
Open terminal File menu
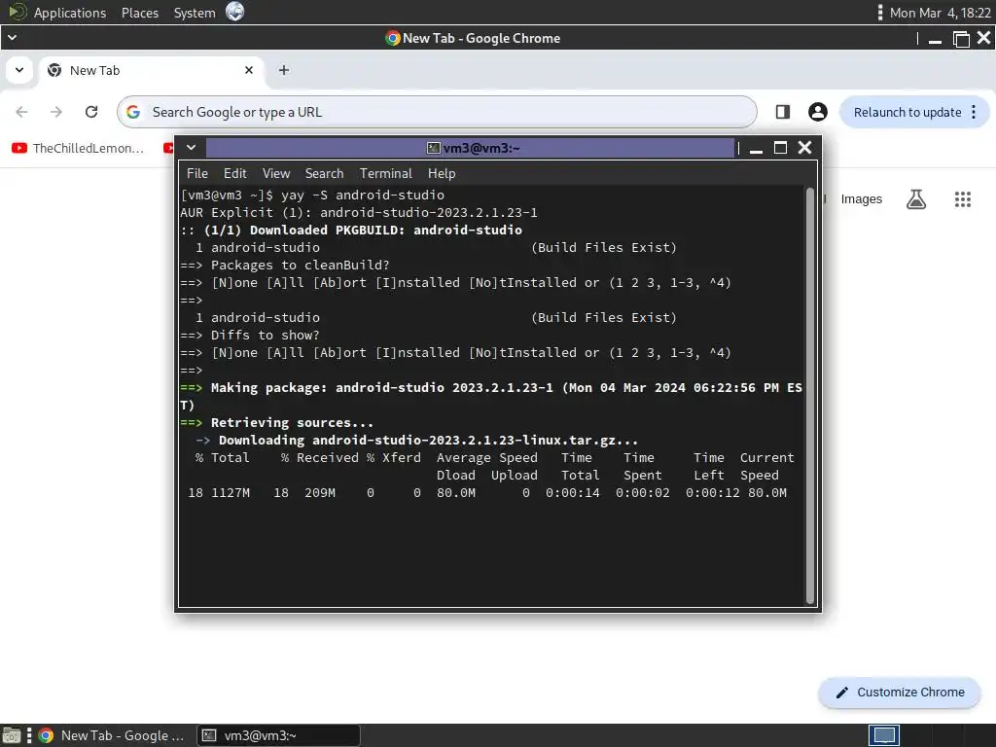(196, 173)
